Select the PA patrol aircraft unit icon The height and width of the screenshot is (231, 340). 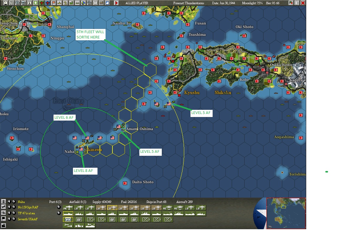pyautogui.click(x=68, y=208)
